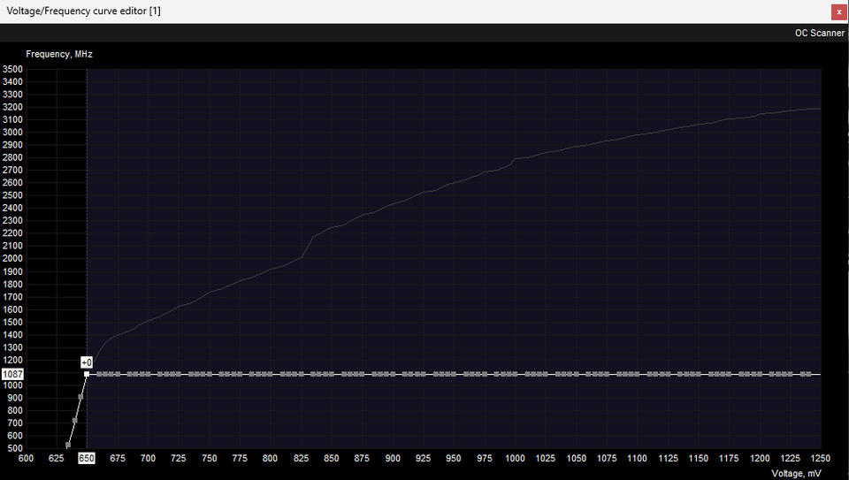The width and height of the screenshot is (849, 480).
Task: Click the +0 offset label above selected point
Action: point(87,362)
